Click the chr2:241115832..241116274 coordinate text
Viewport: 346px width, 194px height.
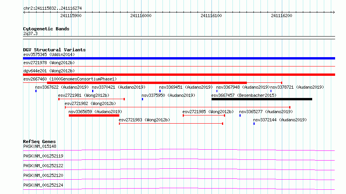pos(52,8)
